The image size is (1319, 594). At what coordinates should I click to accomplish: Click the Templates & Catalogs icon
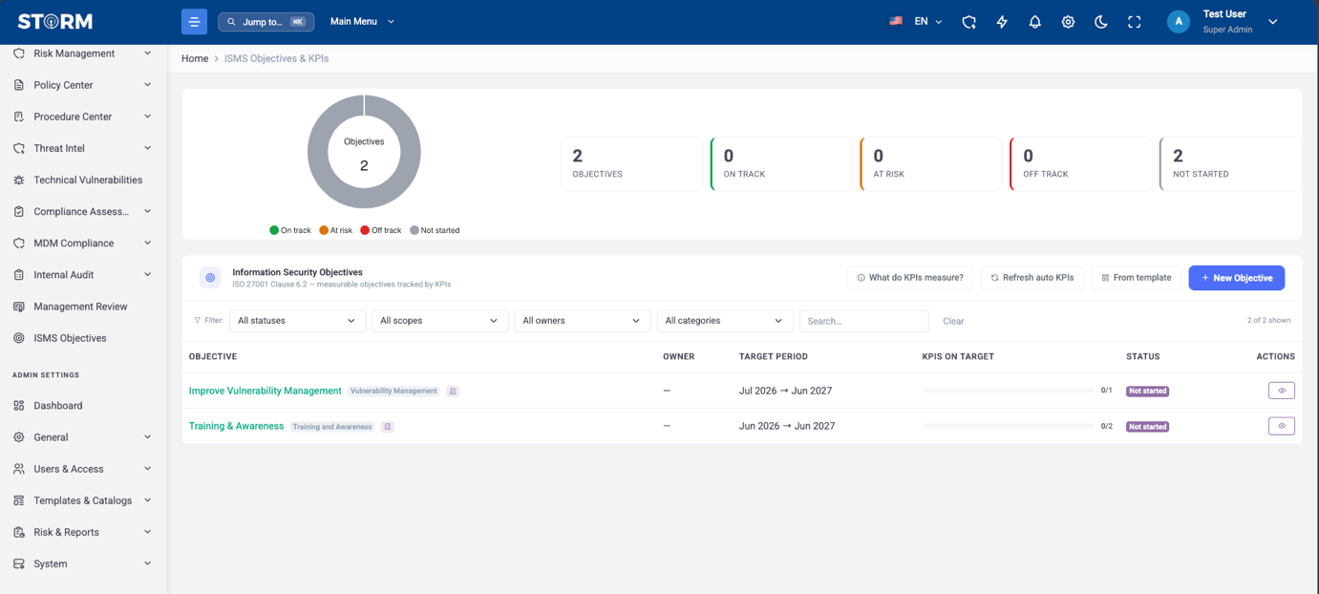pyautogui.click(x=19, y=500)
